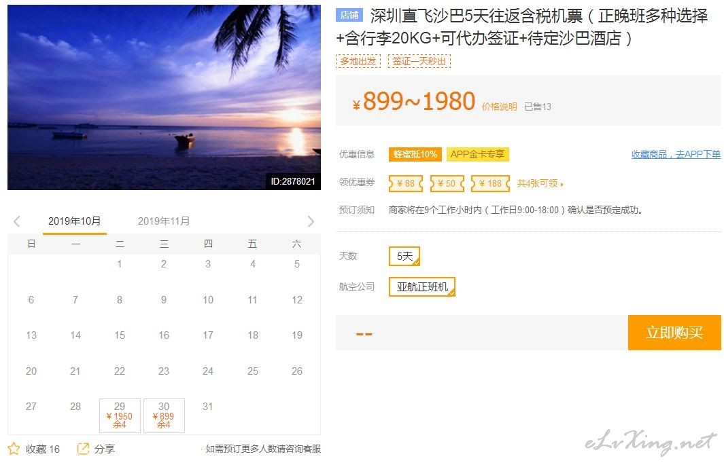
Task: Click the ¥899~1980 price text
Action: [x=414, y=101]
